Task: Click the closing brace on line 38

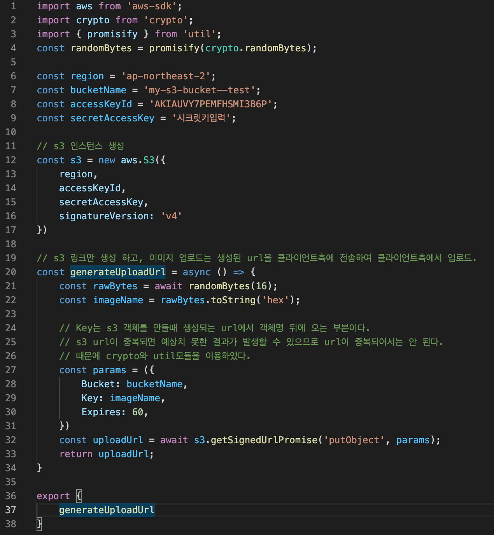Action: 39,524
